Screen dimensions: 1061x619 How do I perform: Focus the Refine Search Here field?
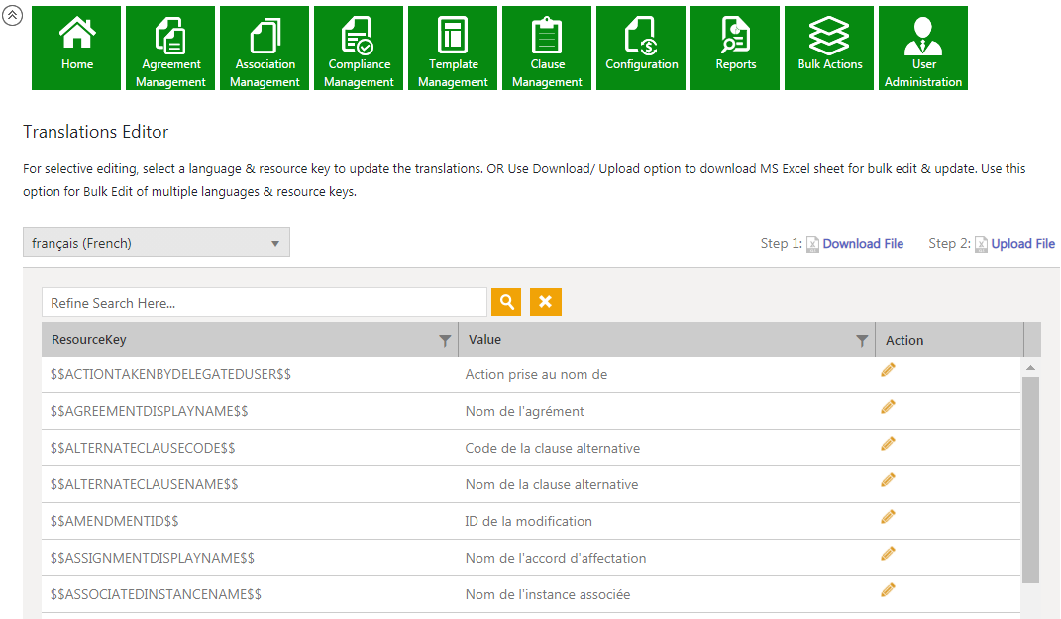coord(264,303)
